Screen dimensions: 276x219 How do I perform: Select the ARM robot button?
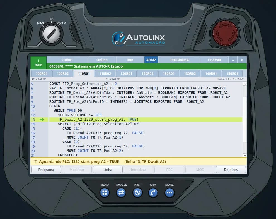[x=153, y=192]
